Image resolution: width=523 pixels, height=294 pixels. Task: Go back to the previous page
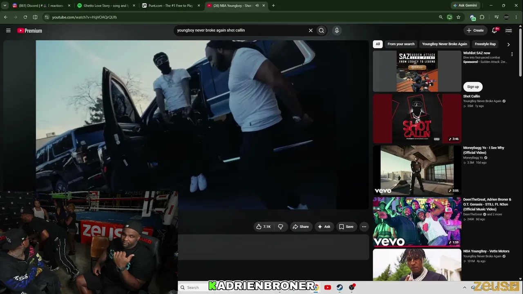6,17
